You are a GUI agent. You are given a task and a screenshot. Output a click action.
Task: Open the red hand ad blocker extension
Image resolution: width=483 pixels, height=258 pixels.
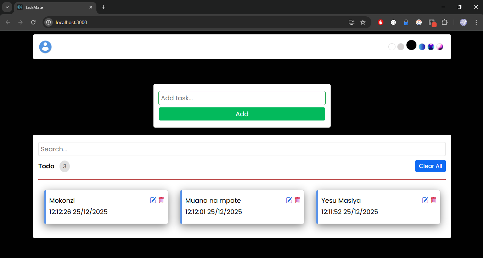[381, 22]
